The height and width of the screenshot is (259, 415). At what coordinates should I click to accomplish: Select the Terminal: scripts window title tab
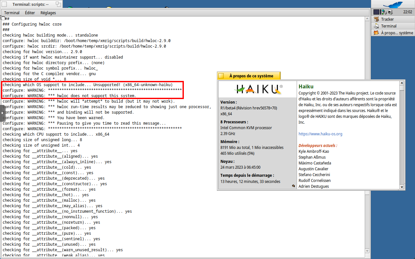tap(30, 4)
